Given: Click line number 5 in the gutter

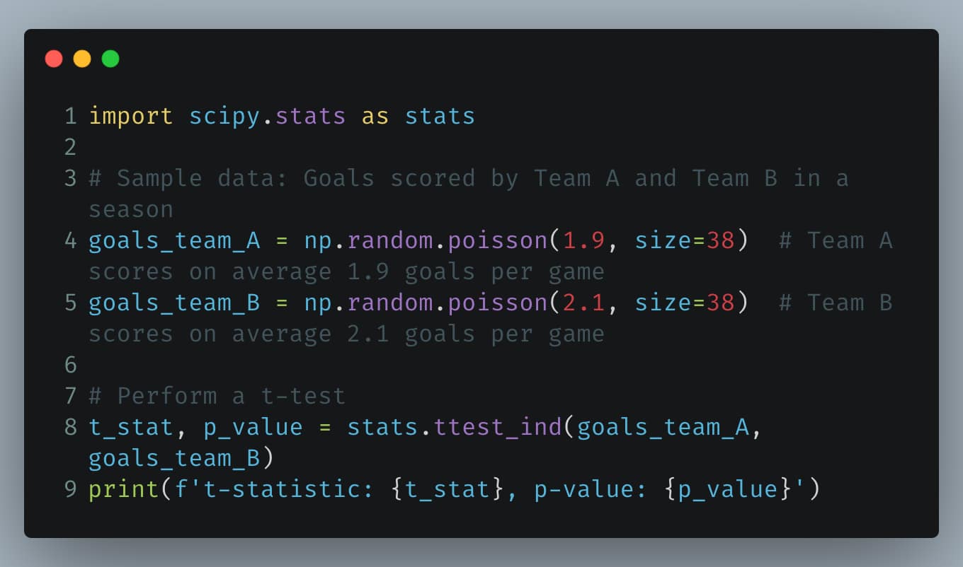Looking at the screenshot, I should 70,303.
